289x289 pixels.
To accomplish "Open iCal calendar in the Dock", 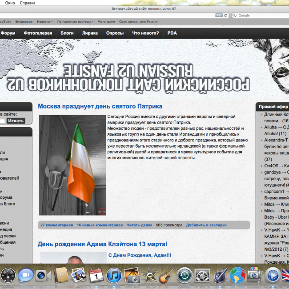I will [96, 276].
